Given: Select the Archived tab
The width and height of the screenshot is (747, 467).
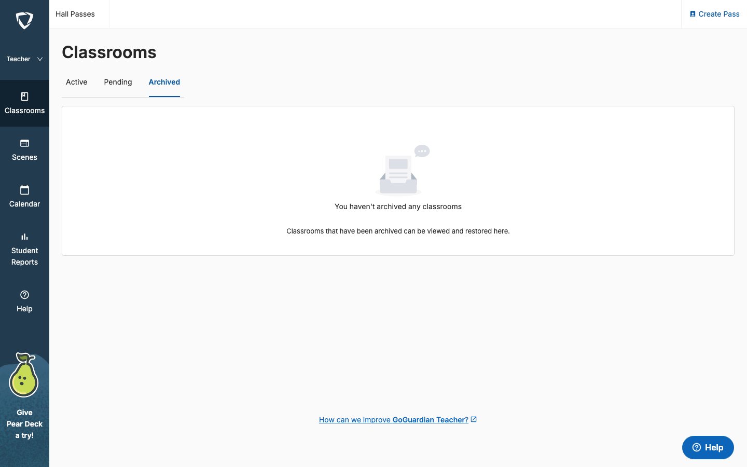Looking at the screenshot, I should pos(164,82).
